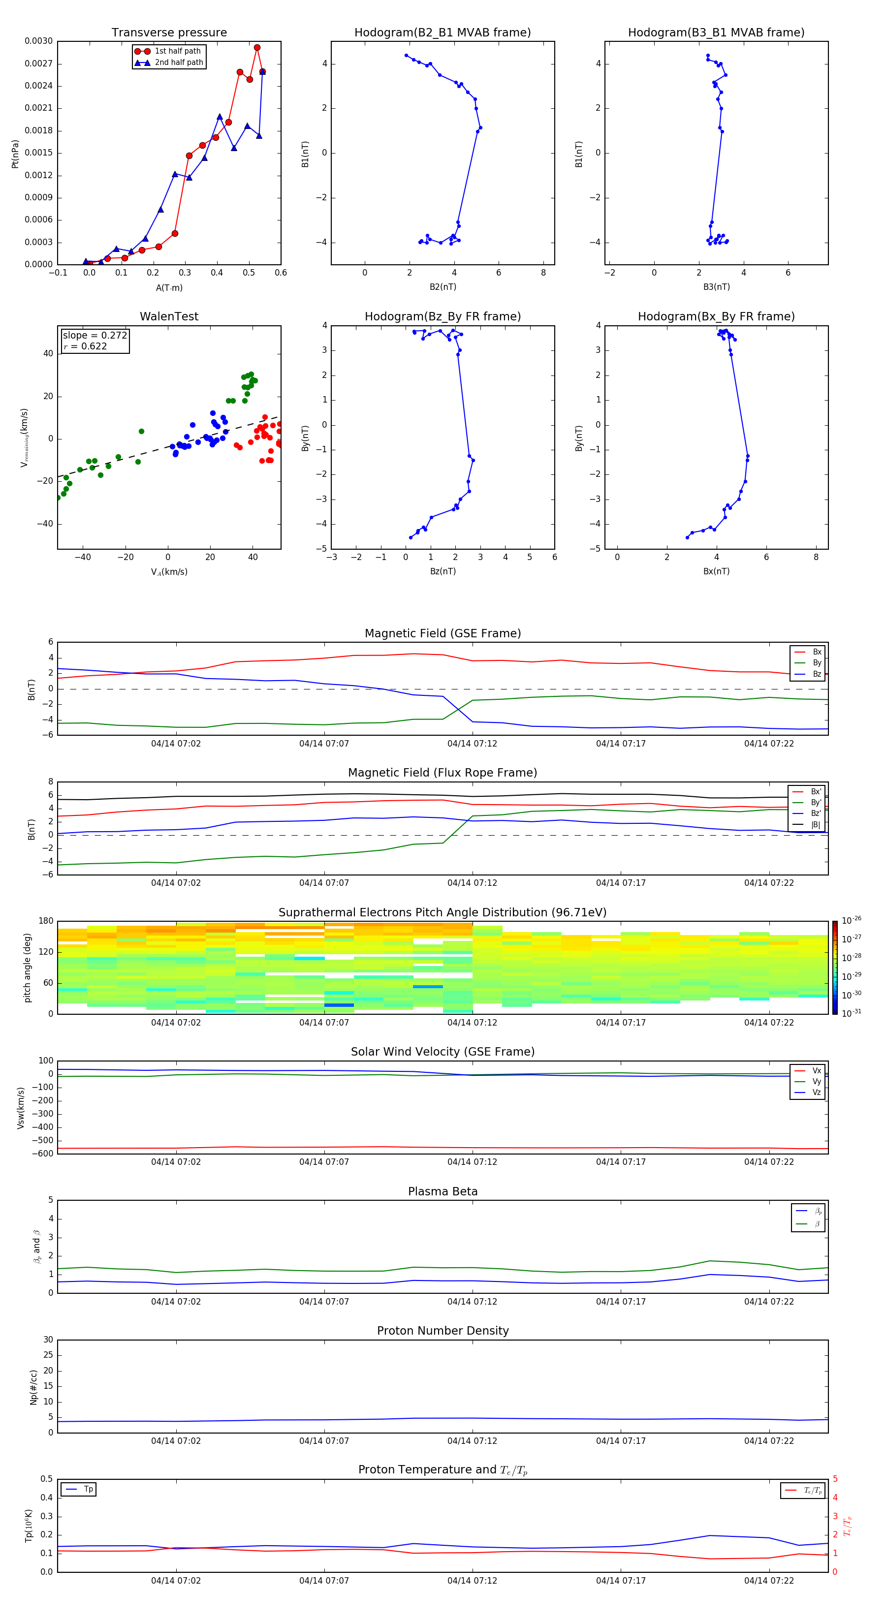Click 'Magnetic Field (Flux Rope Frame)' title
The width and height of the screenshot is (886, 1624).
(443, 773)
